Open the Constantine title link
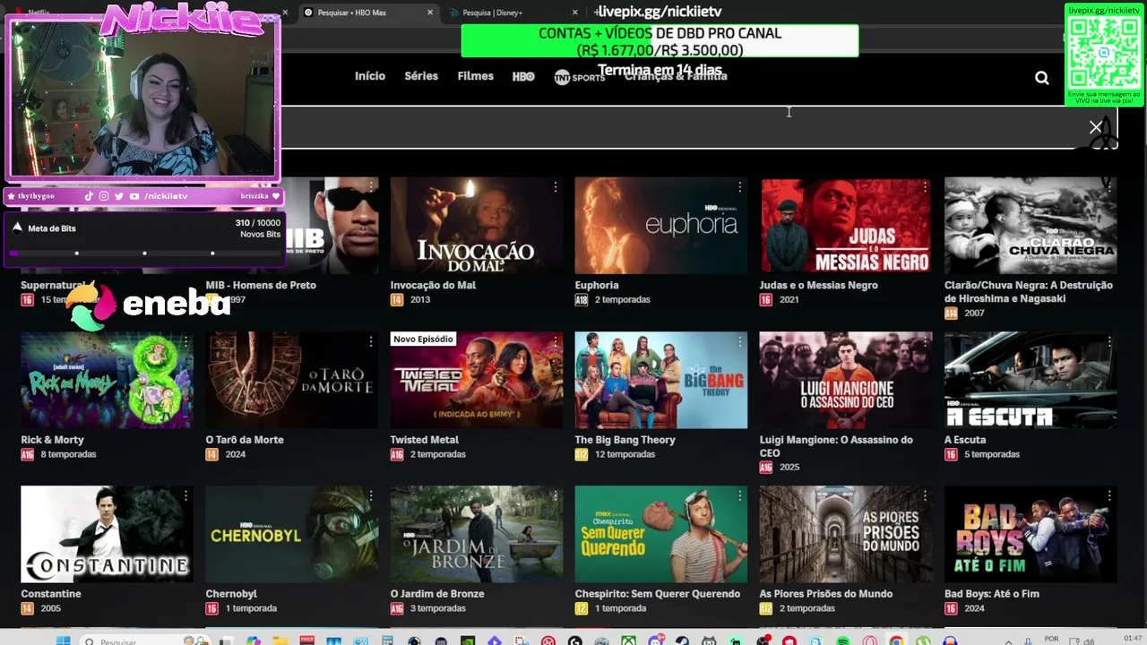Viewport: 1147px width, 645px height. tap(51, 594)
